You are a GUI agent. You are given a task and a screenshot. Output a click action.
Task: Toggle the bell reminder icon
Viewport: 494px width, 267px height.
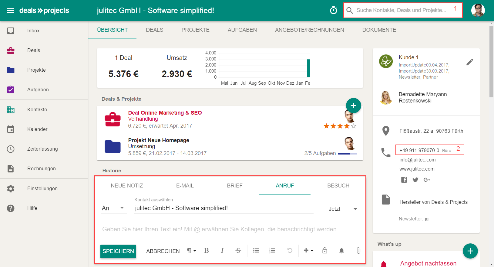coord(341,250)
